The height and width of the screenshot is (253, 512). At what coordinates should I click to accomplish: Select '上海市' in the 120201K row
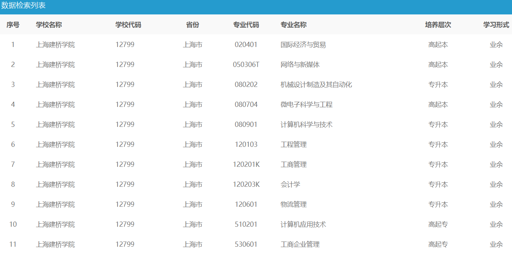[x=193, y=165]
